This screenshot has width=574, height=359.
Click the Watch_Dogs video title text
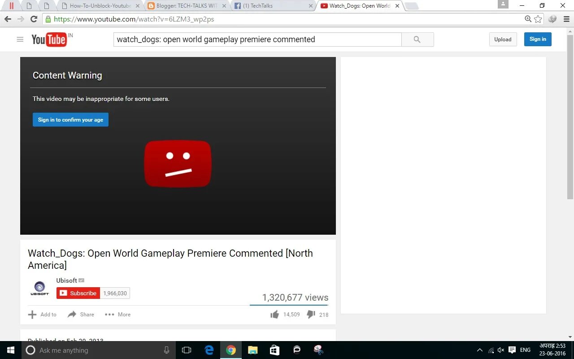tap(170, 259)
